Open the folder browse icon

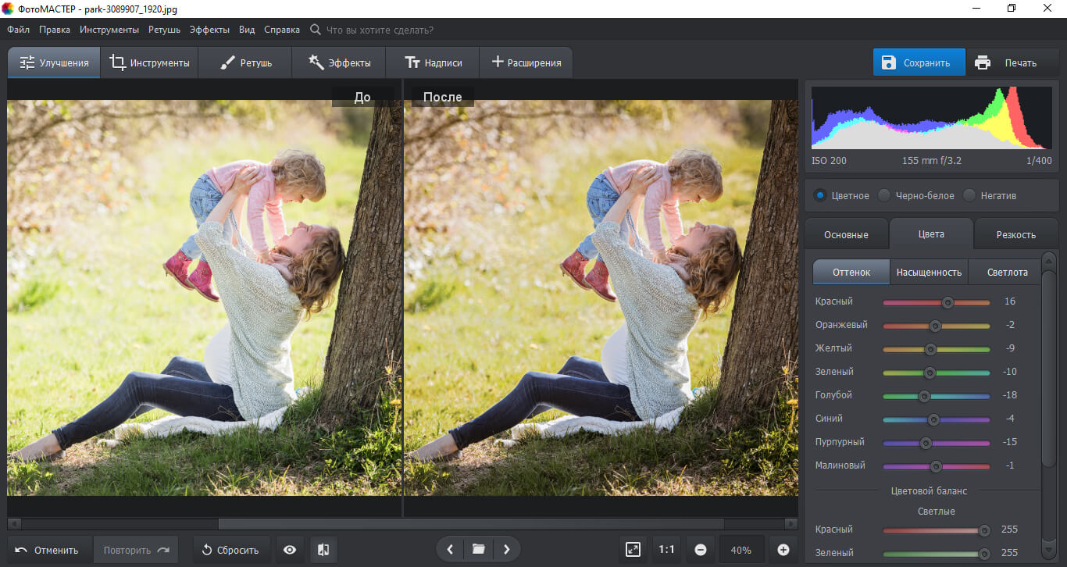(x=478, y=550)
